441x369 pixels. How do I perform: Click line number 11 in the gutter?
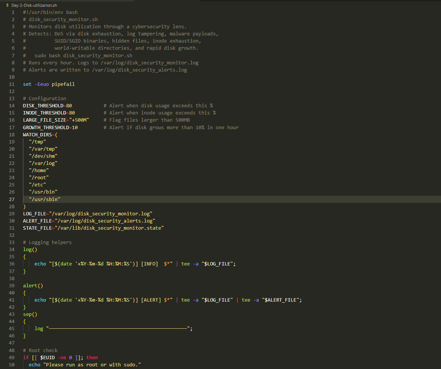pos(12,84)
